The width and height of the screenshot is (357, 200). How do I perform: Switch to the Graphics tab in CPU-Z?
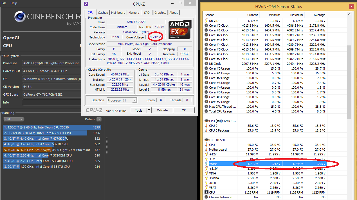point(160,13)
